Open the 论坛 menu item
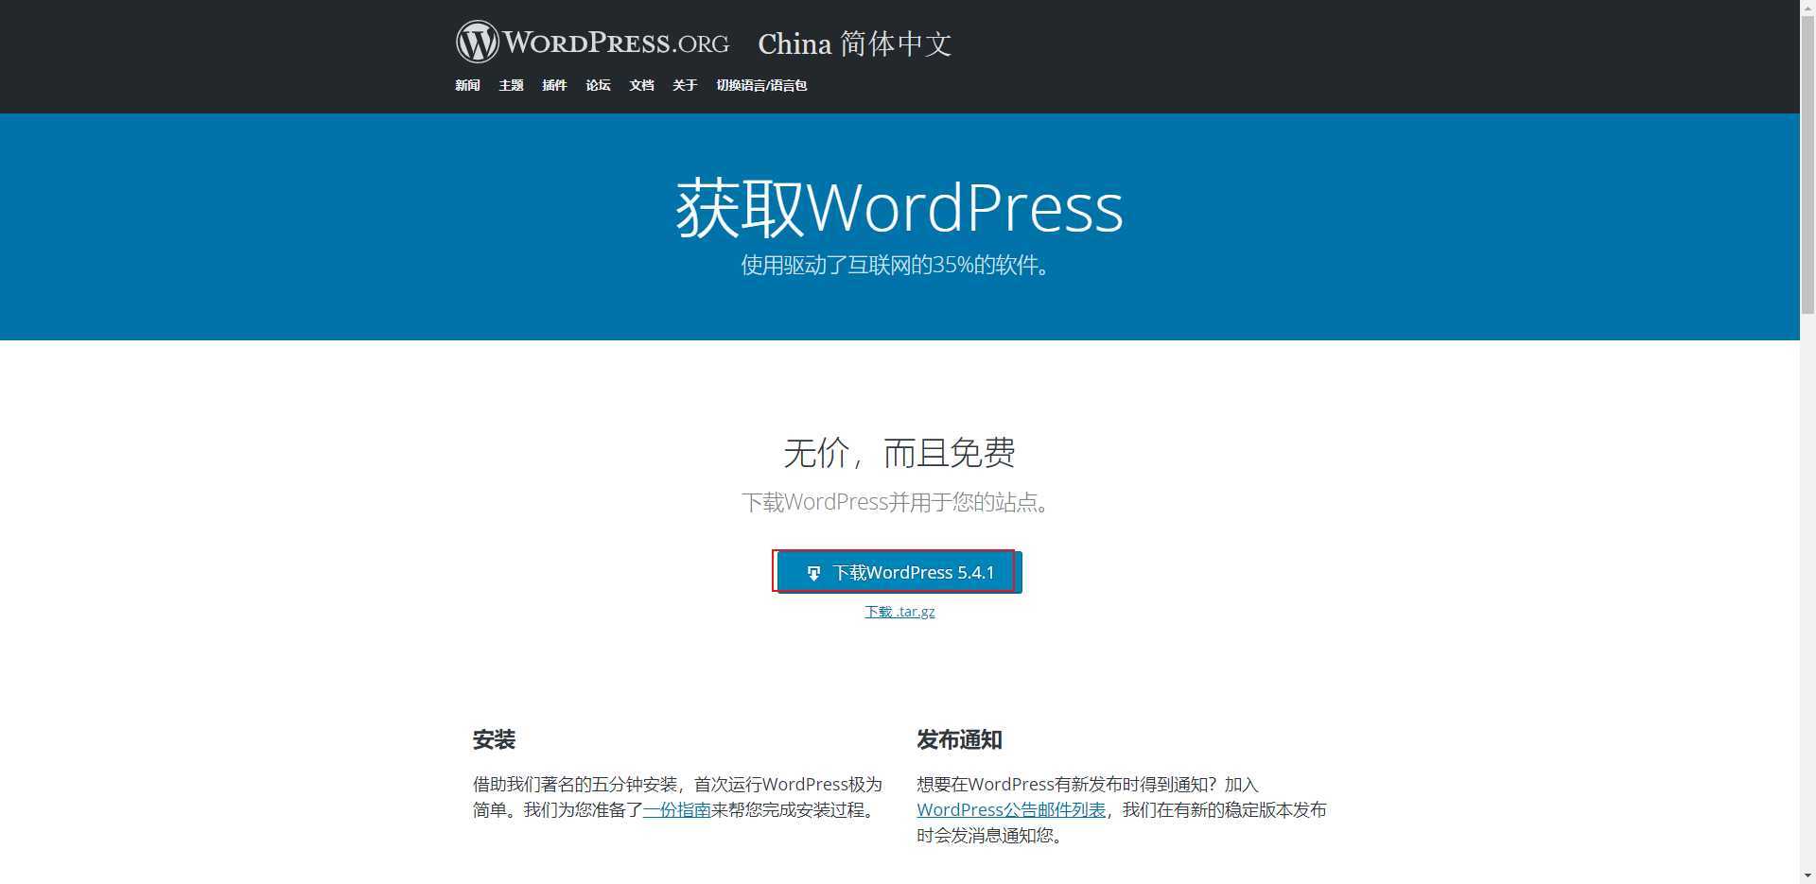The height and width of the screenshot is (884, 1816). pos(598,85)
